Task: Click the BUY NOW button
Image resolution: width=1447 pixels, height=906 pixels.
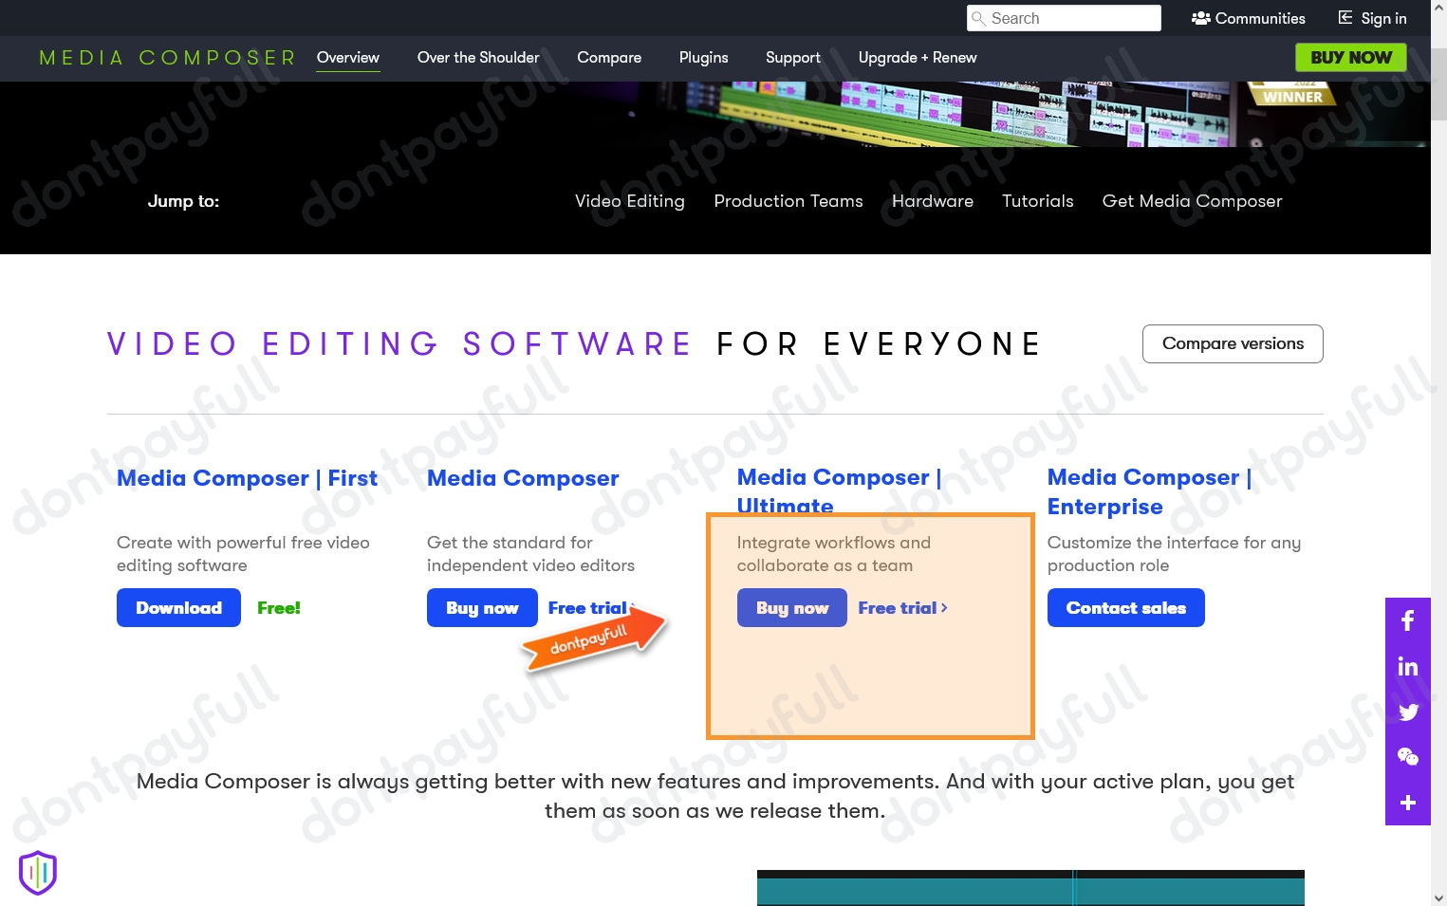Action: click(x=1350, y=57)
